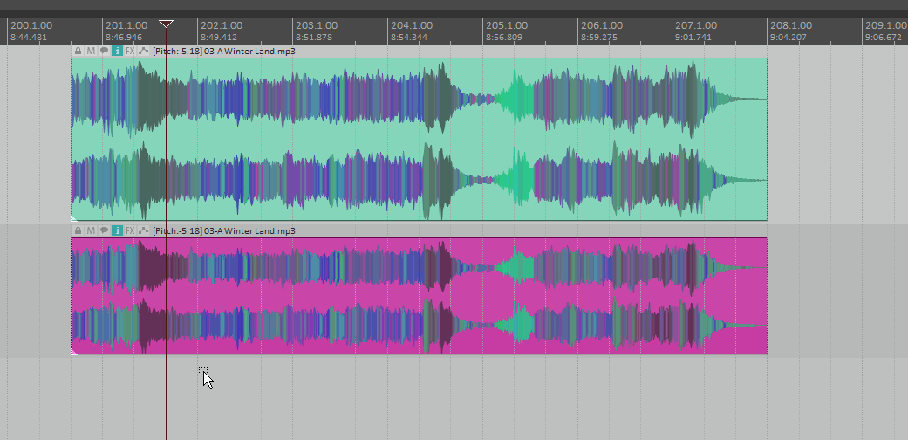Set cursor at ruler measure 201.1.00

(x=126, y=25)
